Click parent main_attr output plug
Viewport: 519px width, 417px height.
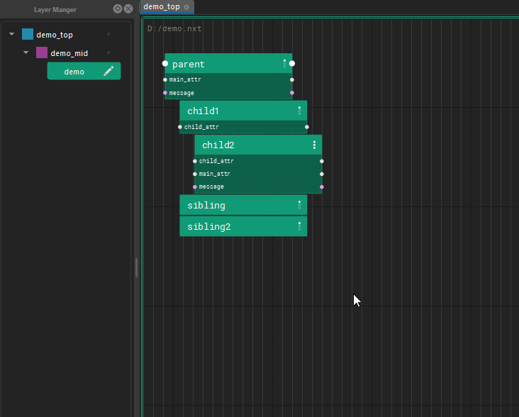(292, 79)
